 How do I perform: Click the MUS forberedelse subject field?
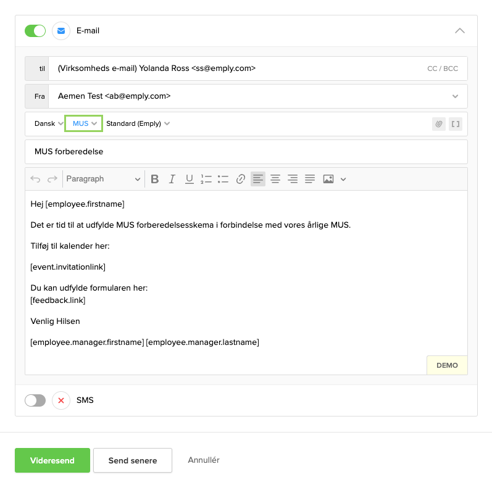(x=246, y=152)
